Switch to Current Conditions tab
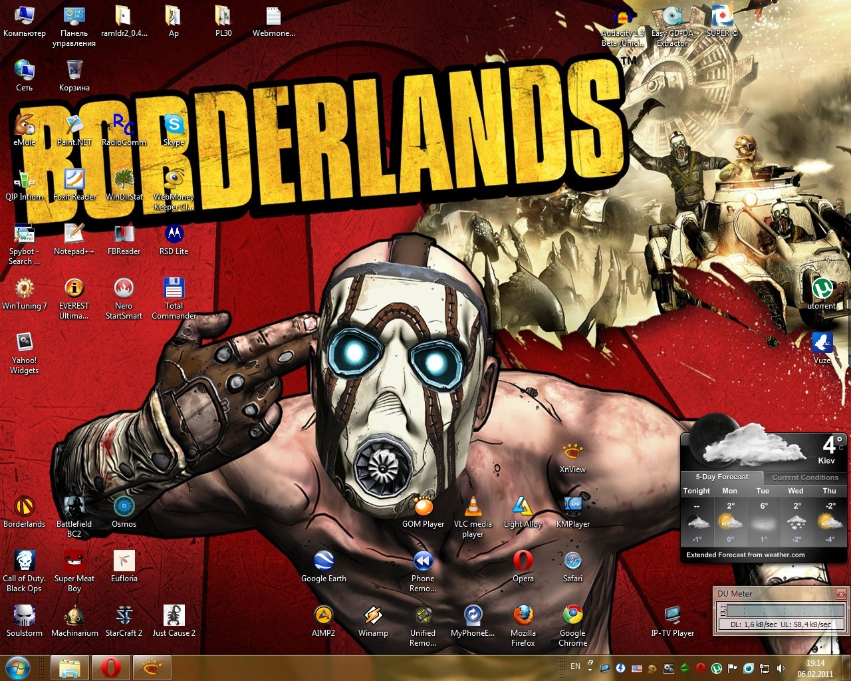Viewport: 851px width, 681px height. click(804, 477)
